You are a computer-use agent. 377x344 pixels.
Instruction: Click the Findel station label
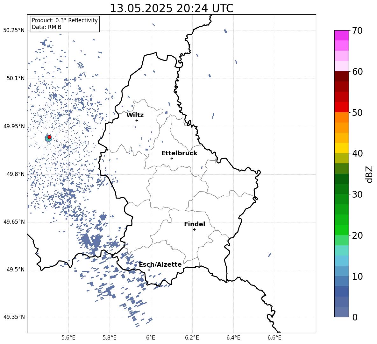(195, 224)
